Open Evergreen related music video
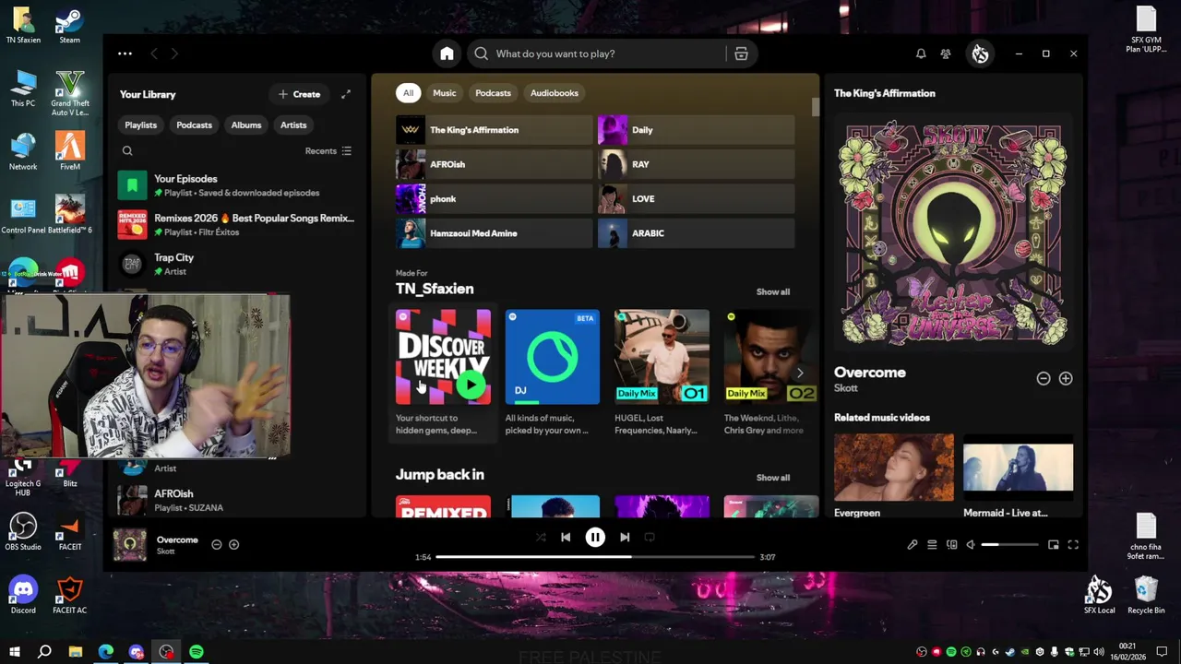 coord(894,476)
